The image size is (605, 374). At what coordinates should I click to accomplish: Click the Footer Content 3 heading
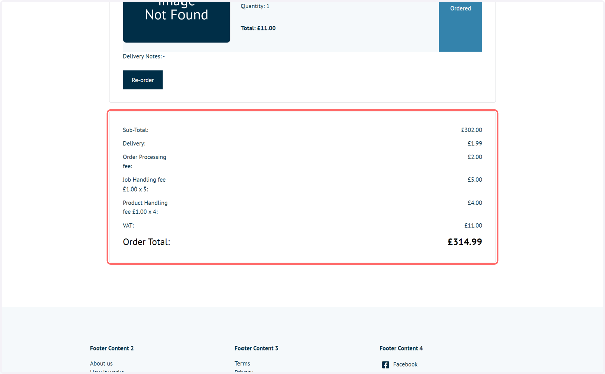[257, 348]
